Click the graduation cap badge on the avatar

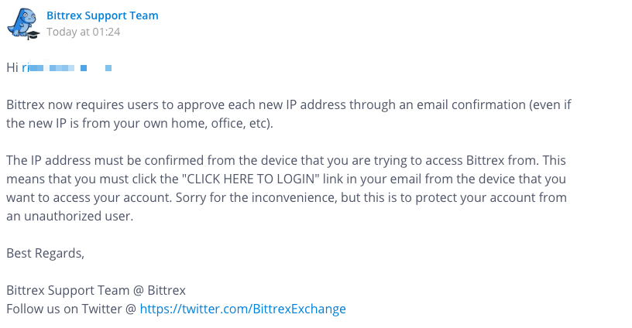pos(33,35)
